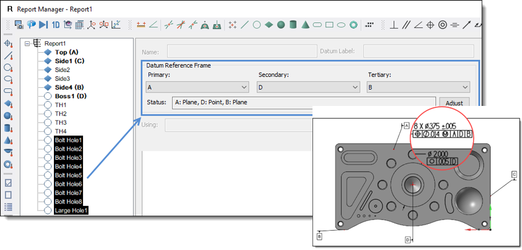Select TH3 in the tree
The image size is (522, 250).
click(61, 122)
